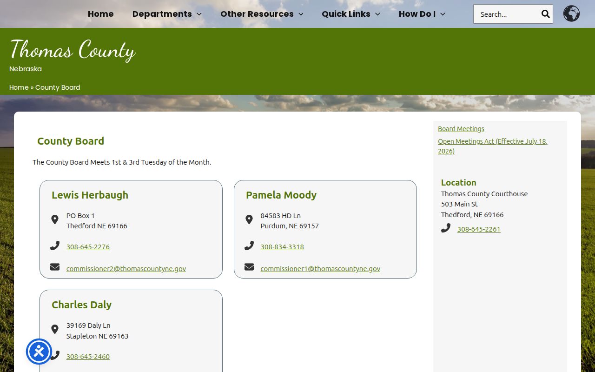Open Board Meetings link
Viewport: 595px width, 372px height.
click(x=461, y=129)
